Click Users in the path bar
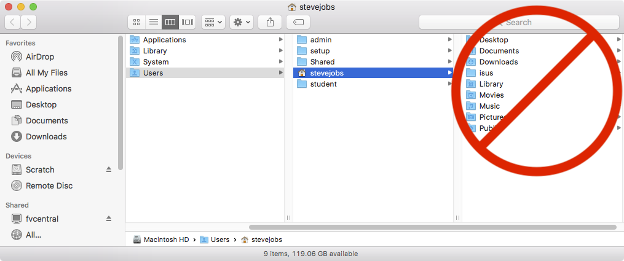This screenshot has height=261, width=624. coord(215,240)
